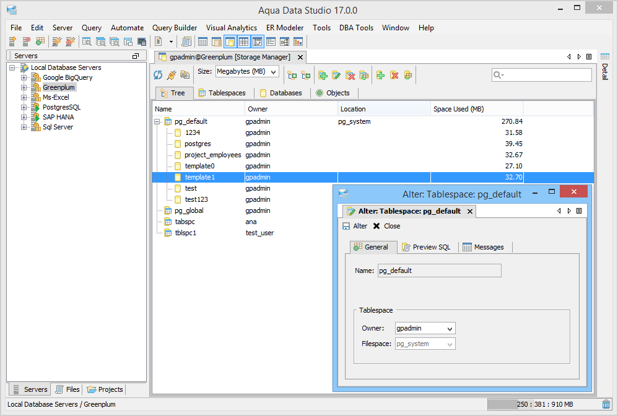Switch to the Databases tab
Image resolution: width=618 pixels, height=416 pixels.
coord(281,93)
